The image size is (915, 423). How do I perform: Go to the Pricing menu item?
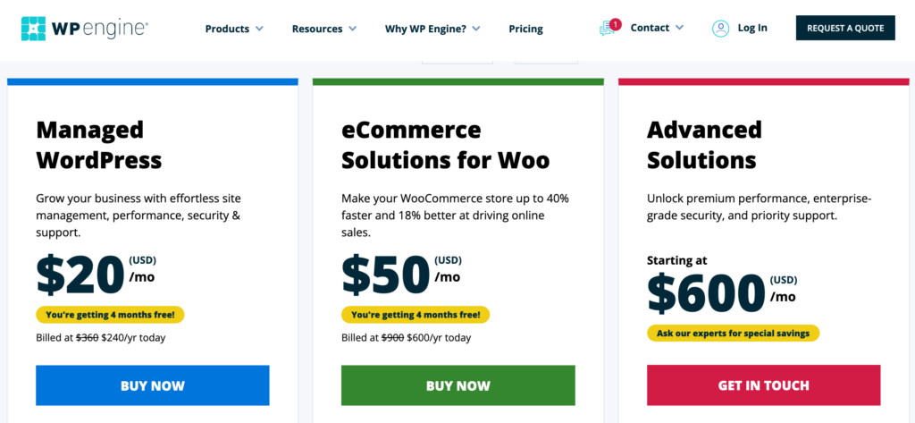(x=525, y=29)
